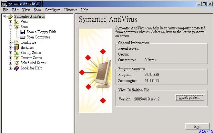Click the definition version 2005/4/19 rev. 2
Viewport: 214px width, 134px height.
tap(147, 99)
